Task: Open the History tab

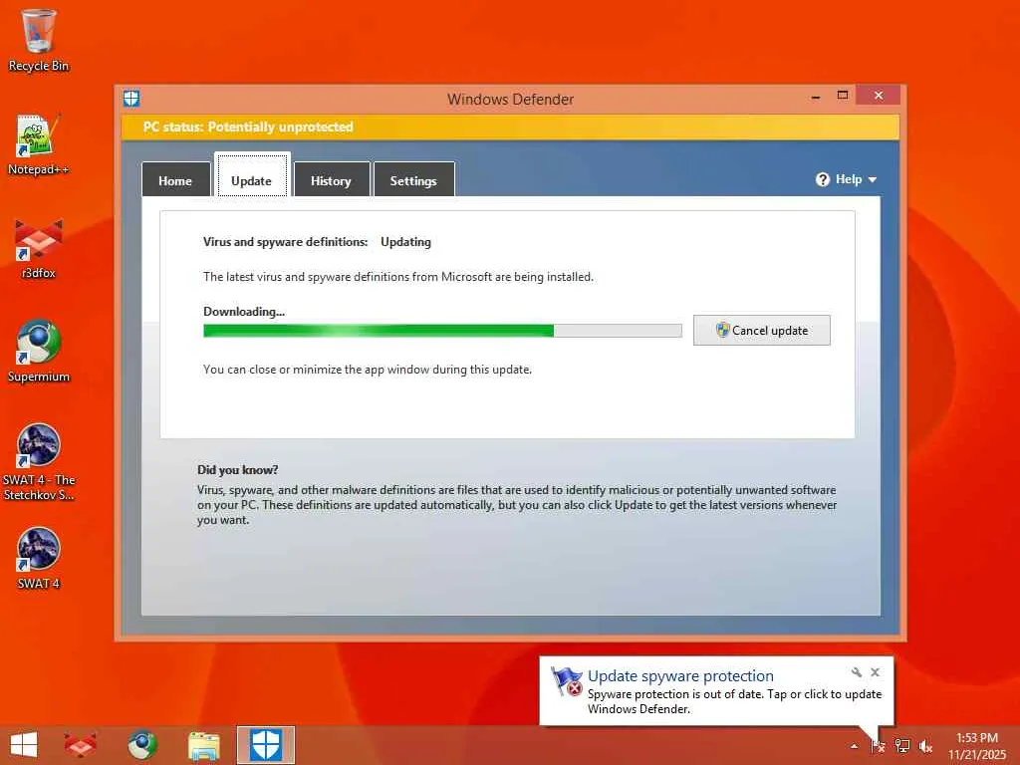Action: pyautogui.click(x=331, y=179)
